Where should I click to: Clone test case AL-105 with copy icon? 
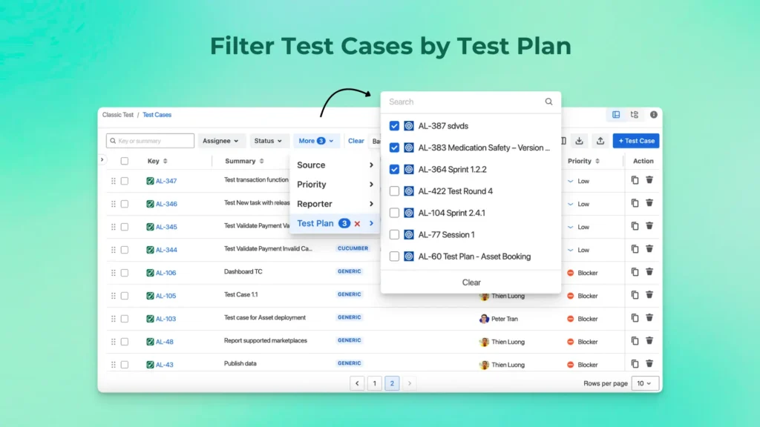click(635, 295)
